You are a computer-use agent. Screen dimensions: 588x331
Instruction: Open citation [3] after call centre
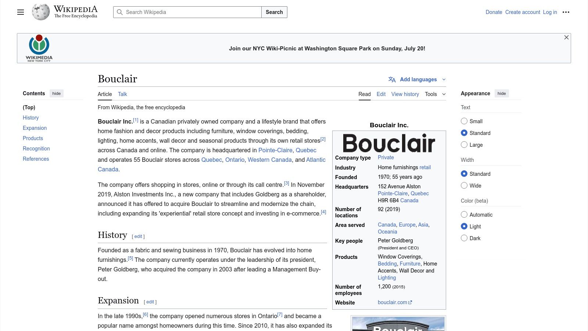(x=287, y=183)
